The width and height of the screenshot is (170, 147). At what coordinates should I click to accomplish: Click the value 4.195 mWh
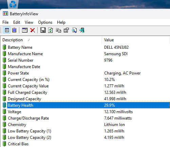[x=114, y=138]
